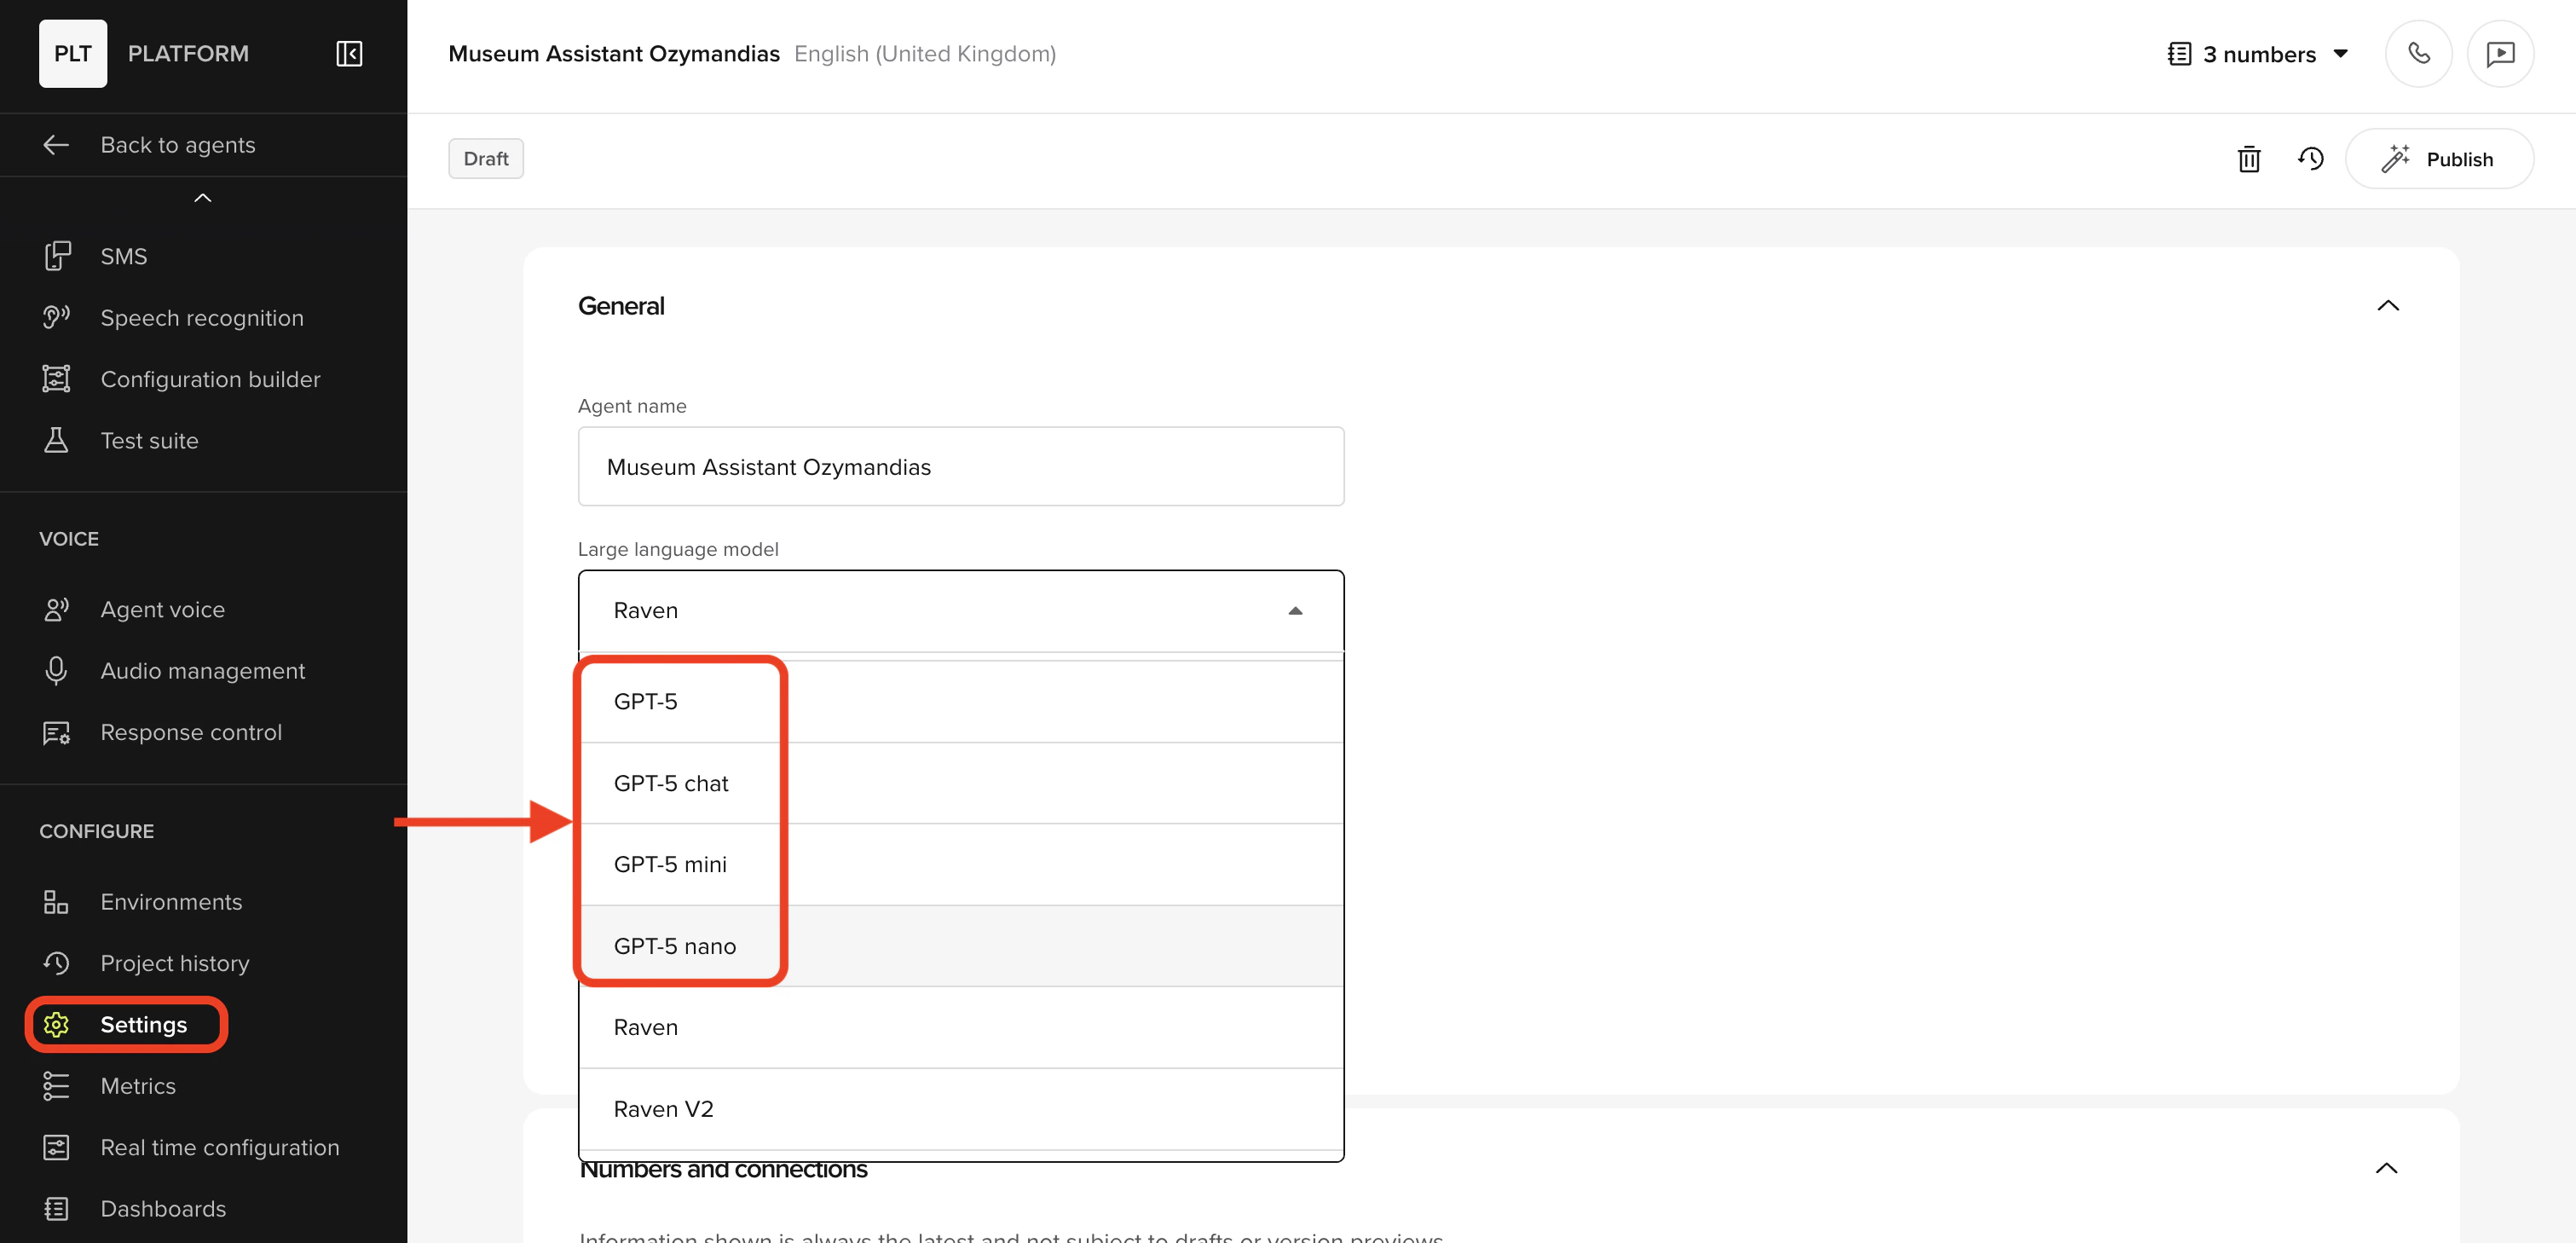Click the Agent name input field
The width and height of the screenshot is (2576, 1243).
[x=960, y=466]
